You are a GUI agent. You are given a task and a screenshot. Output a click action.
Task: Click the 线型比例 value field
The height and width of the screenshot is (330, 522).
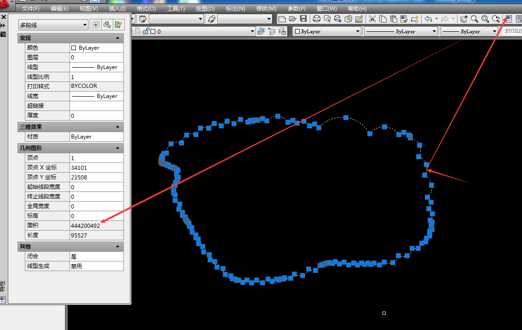[97, 77]
